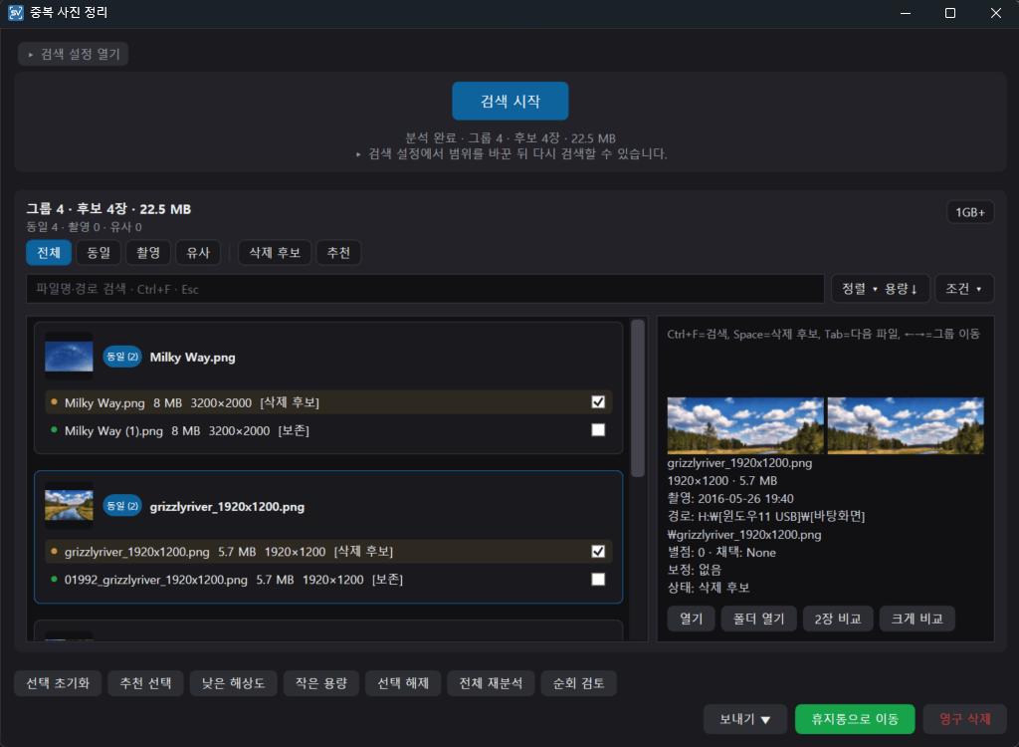The height and width of the screenshot is (747, 1019).
Task: Open the 조건 dropdown
Action: tap(963, 289)
